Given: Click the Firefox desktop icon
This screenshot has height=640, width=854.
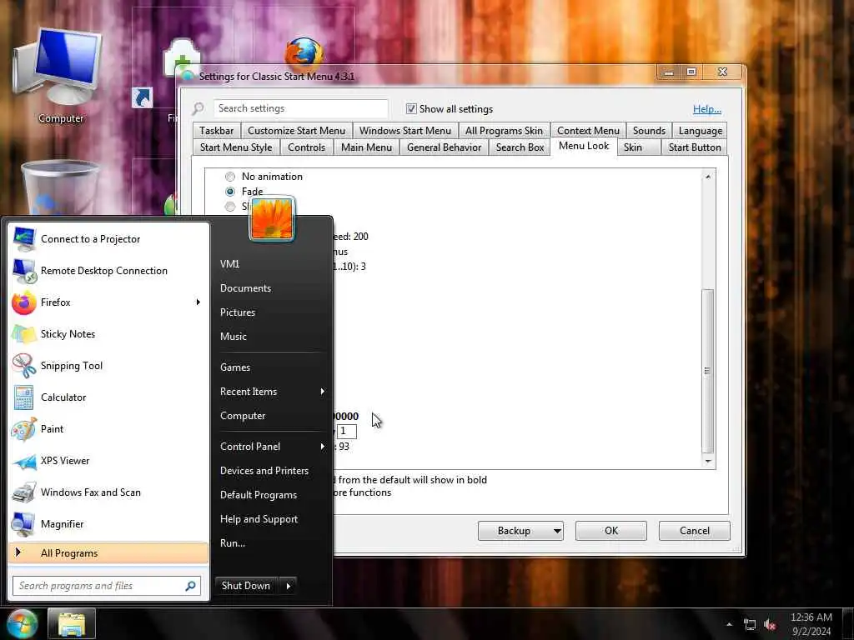Looking at the screenshot, I should click(304, 53).
